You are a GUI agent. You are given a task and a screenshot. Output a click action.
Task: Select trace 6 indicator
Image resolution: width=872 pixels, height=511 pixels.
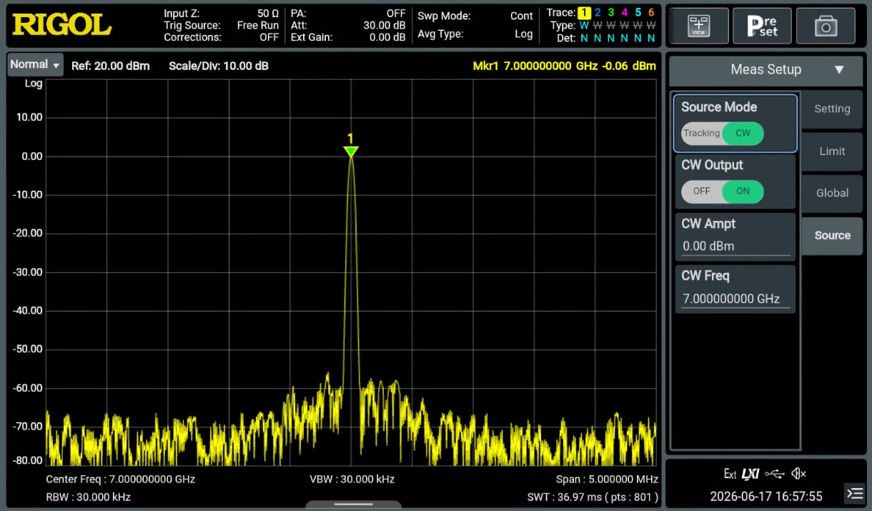click(x=651, y=12)
